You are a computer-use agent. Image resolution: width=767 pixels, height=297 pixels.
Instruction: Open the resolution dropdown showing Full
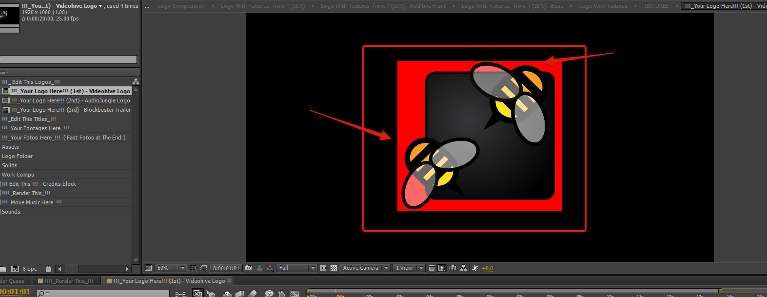[x=296, y=268]
